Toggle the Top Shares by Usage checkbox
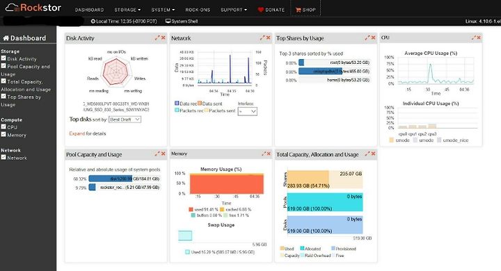Image resolution: width=501 pixels, height=271 pixels. click(x=3, y=96)
